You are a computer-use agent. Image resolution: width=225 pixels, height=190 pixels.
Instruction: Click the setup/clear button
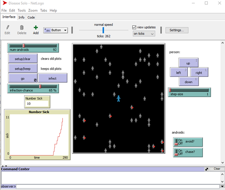coord(23,58)
